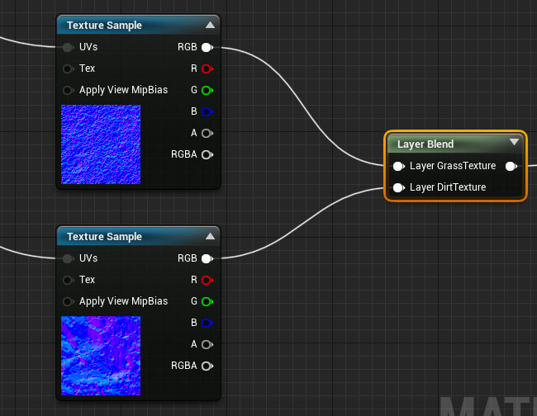Click Apply View MipBias pin on top node
This screenshot has width=537, height=416.
click(68, 90)
